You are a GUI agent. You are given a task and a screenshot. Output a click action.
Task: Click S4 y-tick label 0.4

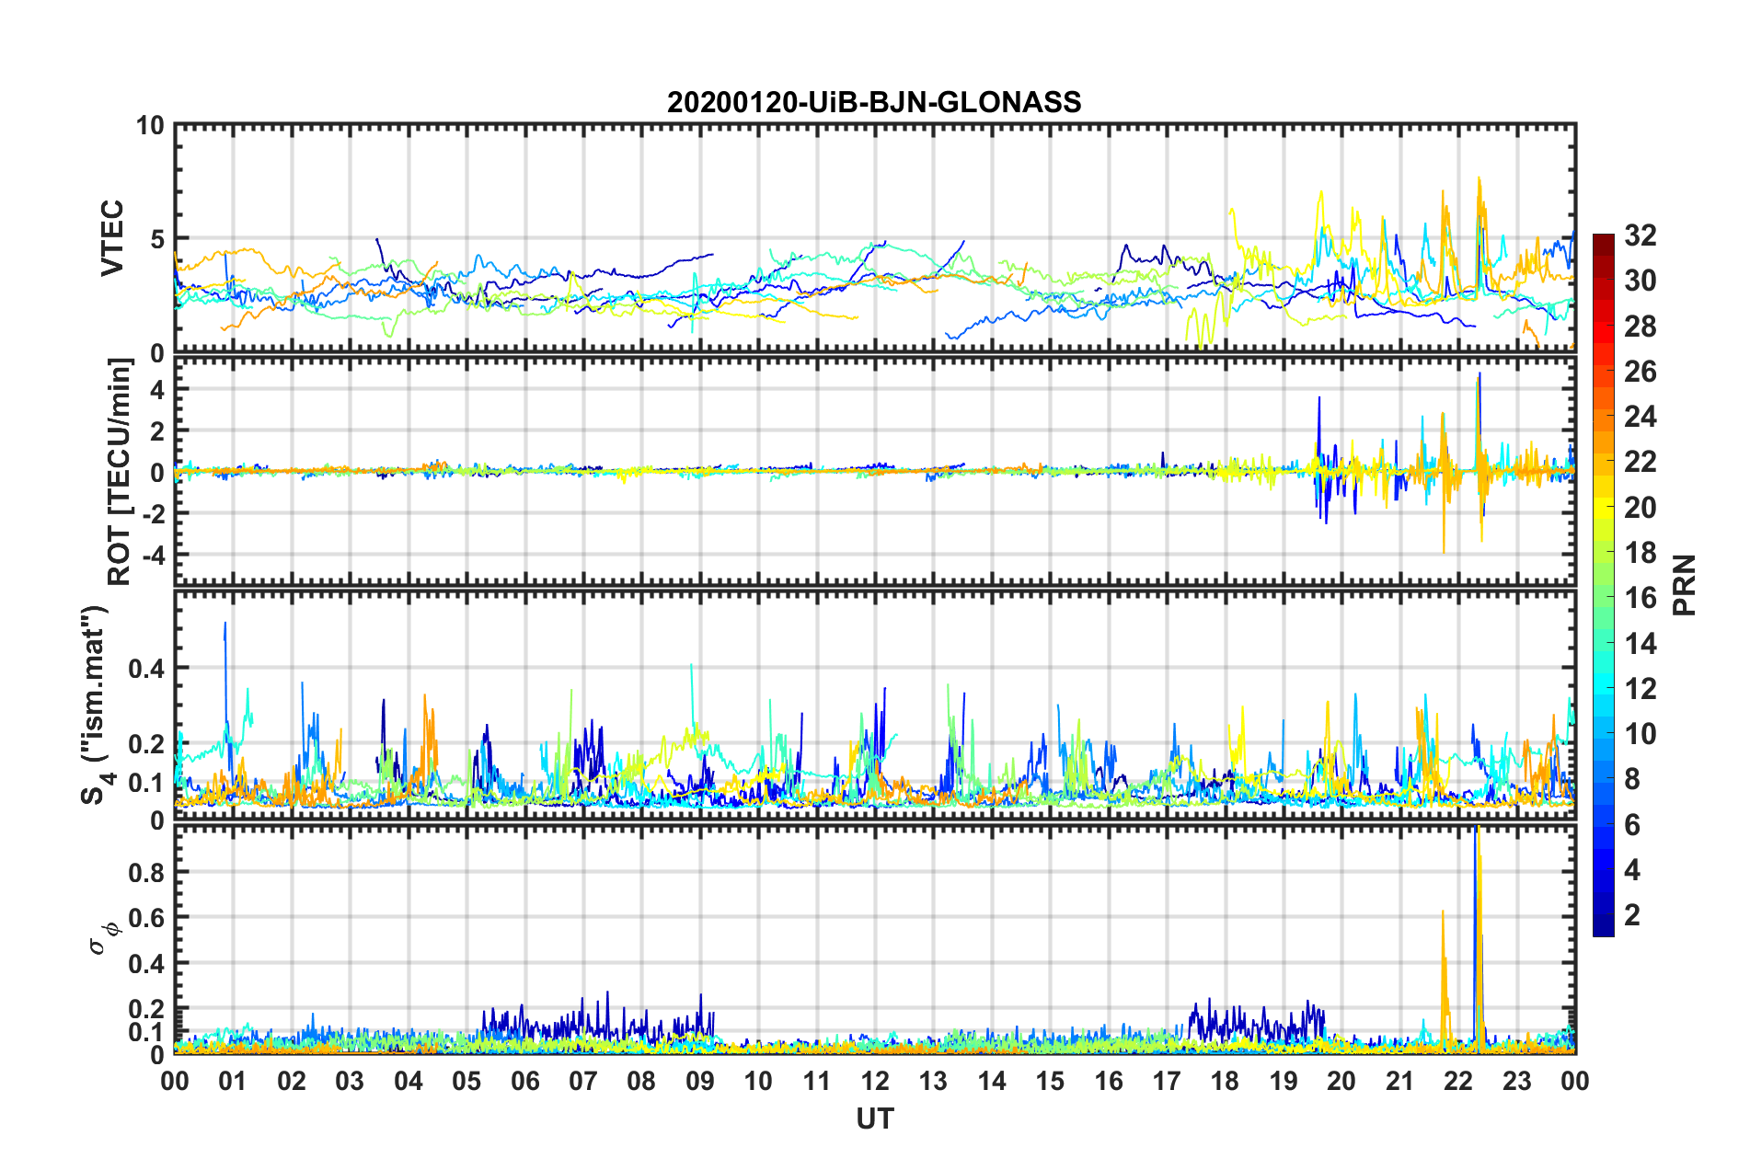pos(146,669)
